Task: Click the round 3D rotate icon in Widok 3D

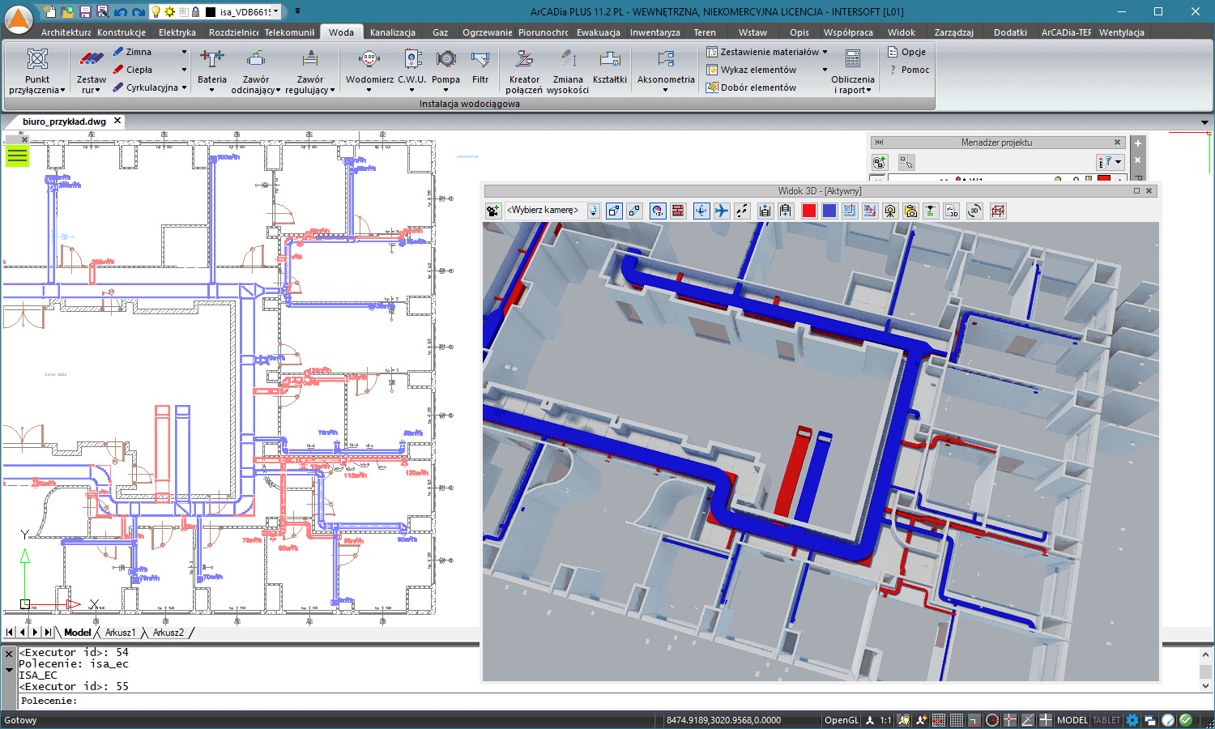Action: 974,211
